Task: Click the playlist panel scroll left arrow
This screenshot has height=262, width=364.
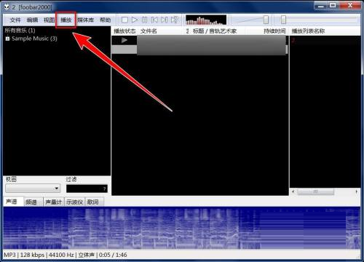Action: click(x=293, y=191)
